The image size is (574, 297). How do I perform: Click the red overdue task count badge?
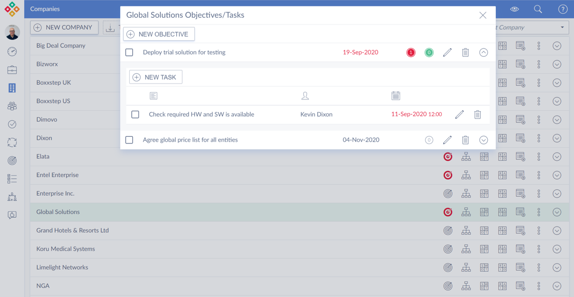(x=411, y=53)
